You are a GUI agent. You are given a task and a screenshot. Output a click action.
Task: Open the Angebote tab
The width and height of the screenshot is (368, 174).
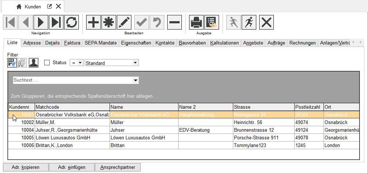click(253, 43)
